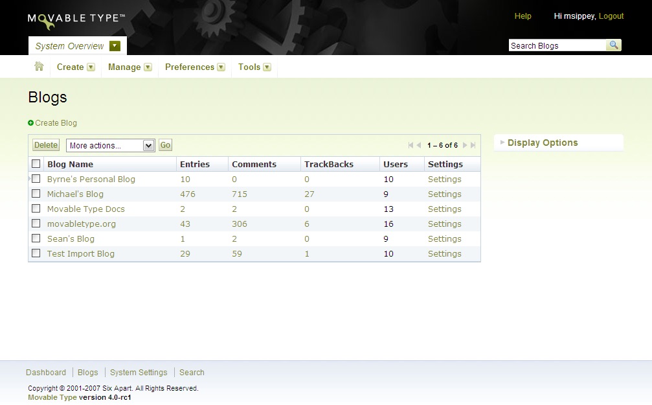Go to next page pagination arrow
The image size is (652, 405).
(465, 145)
